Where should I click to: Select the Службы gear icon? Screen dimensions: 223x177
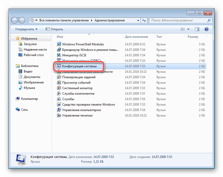click(59, 99)
